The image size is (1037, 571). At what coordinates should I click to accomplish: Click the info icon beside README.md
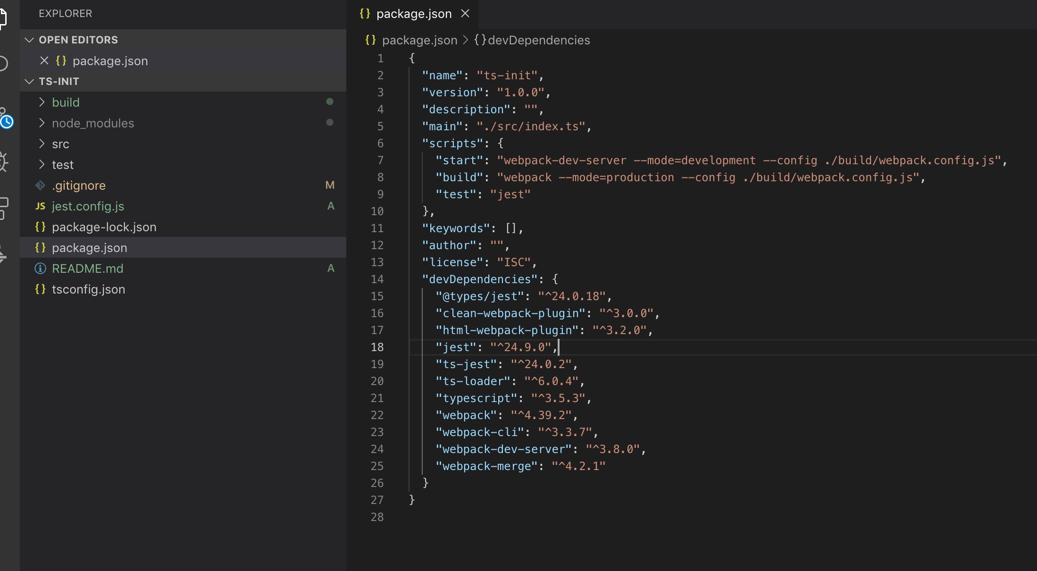coord(41,269)
